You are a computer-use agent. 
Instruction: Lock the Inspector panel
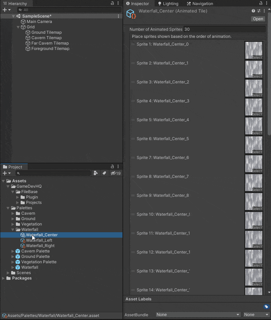pos(261,3)
